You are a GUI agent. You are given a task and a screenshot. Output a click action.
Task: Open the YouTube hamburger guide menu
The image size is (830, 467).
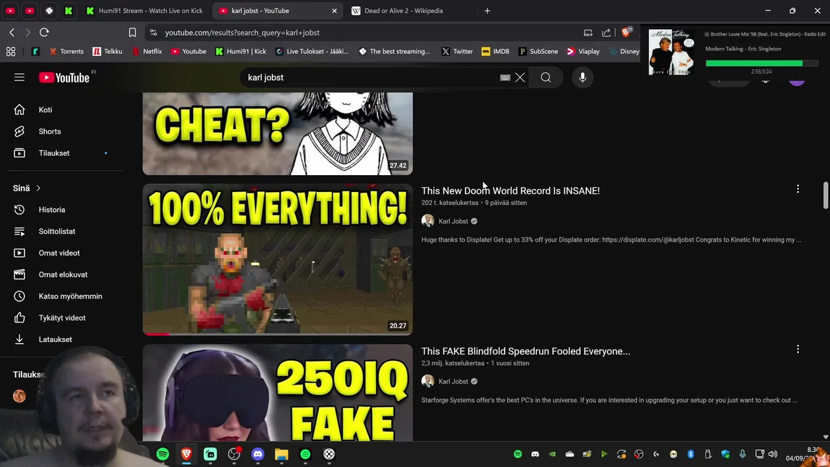(19, 77)
